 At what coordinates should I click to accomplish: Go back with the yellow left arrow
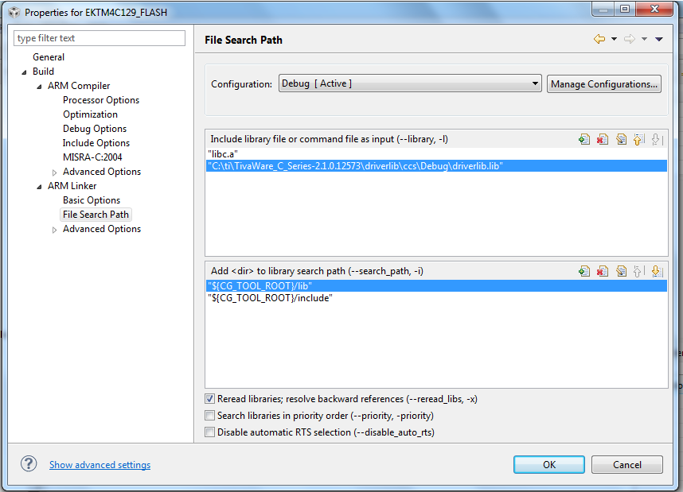click(599, 39)
